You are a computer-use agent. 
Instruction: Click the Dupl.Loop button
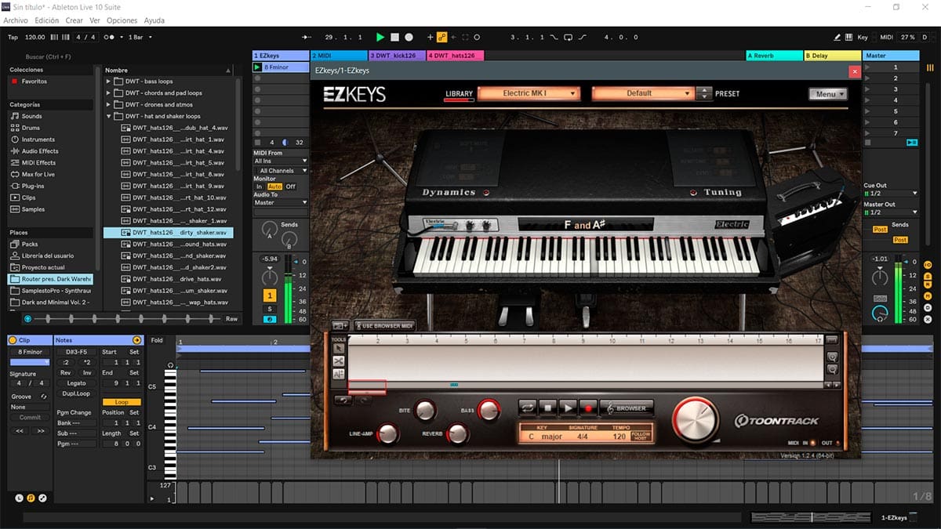coord(76,393)
